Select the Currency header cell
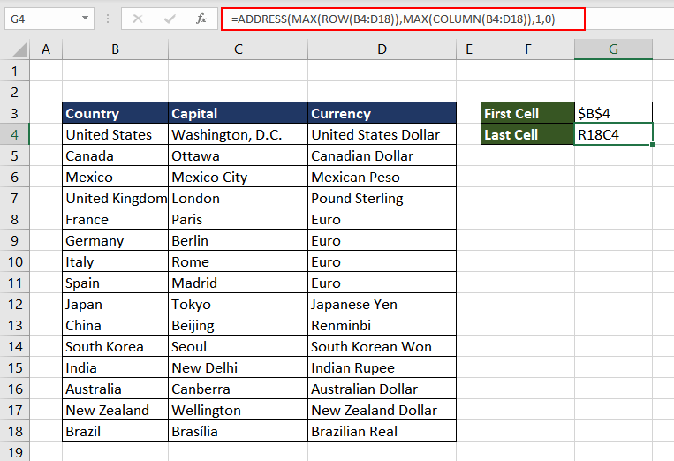Image resolution: width=674 pixels, height=461 pixels. point(382,113)
